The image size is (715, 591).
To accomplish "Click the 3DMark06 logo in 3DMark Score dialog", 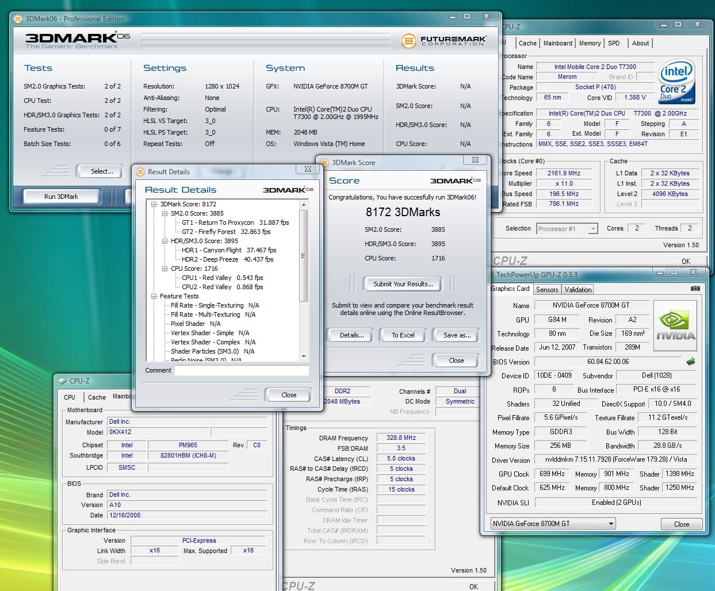I will click(x=456, y=181).
